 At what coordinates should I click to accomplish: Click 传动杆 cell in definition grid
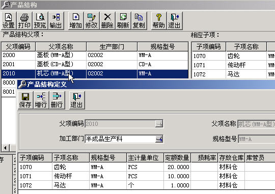(x=71, y=176)
